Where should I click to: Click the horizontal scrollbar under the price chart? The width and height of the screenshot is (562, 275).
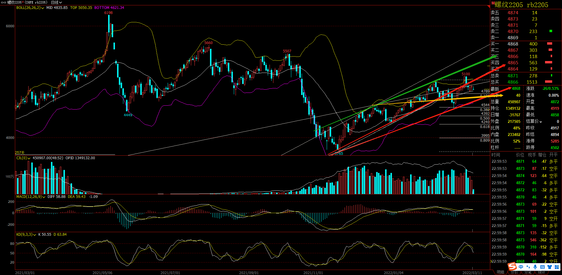point(65,154)
